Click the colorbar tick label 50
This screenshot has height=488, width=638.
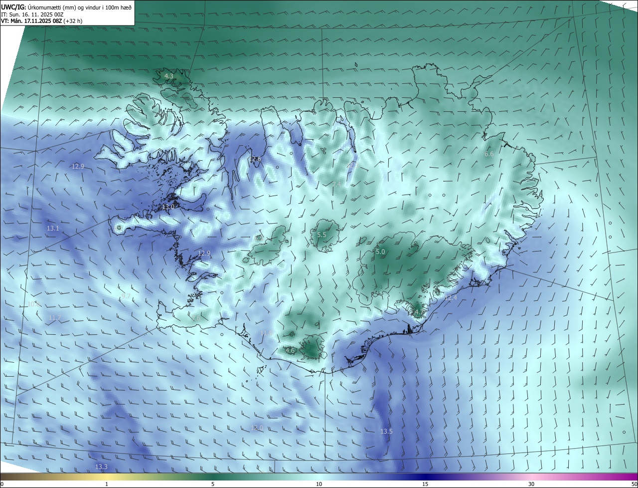tap(634, 484)
